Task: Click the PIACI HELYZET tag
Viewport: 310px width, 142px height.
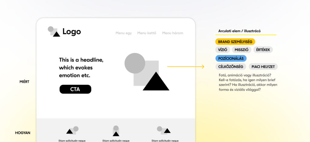Action: click(x=263, y=67)
